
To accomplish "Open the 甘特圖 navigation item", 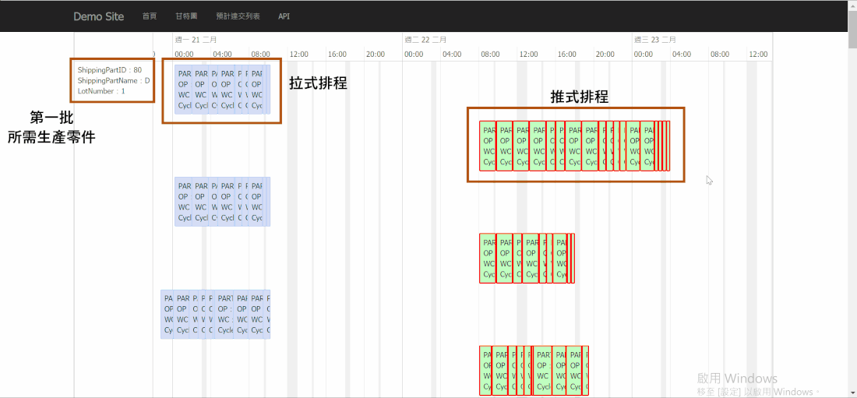I will click(x=186, y=16).
